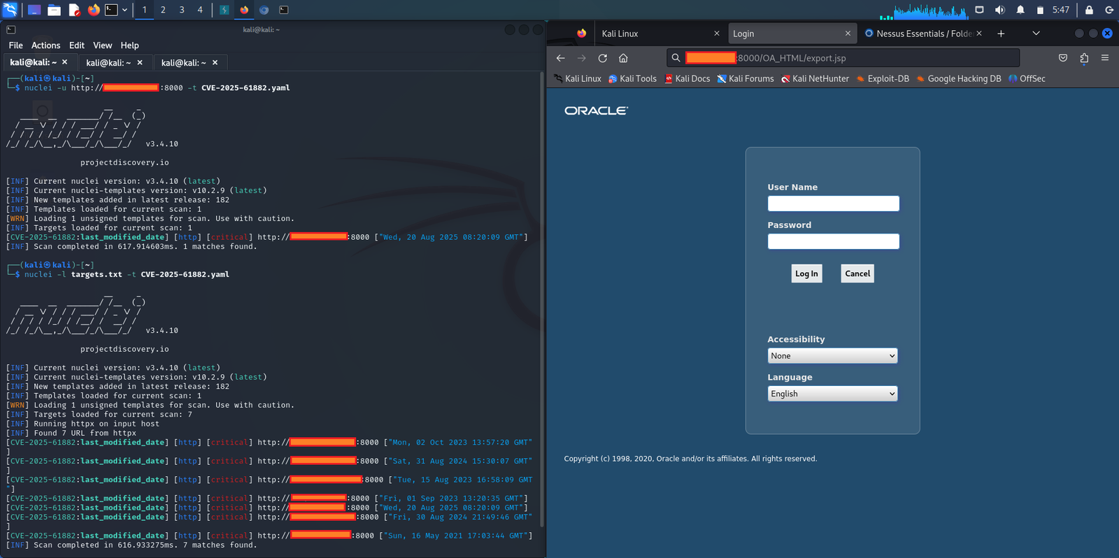Switch to workspace 2
The height and width of the screenshot is (558, 1119).
pos(163,10)
